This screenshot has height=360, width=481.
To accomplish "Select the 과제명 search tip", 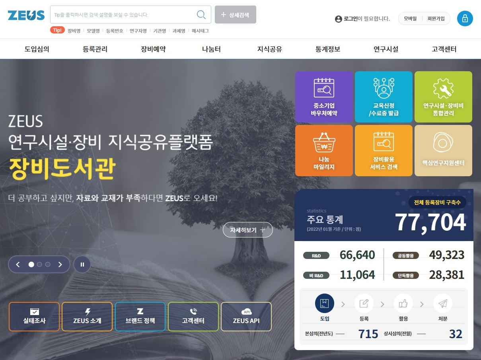I will [x=179, y=31].
